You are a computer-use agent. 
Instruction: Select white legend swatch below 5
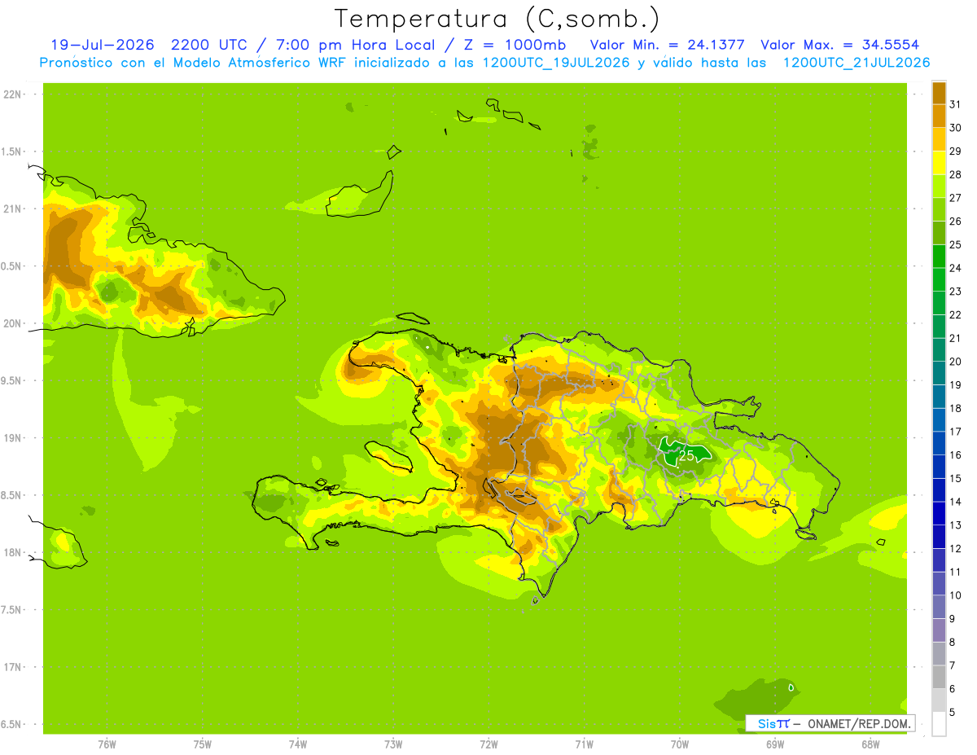coord(939,723)
